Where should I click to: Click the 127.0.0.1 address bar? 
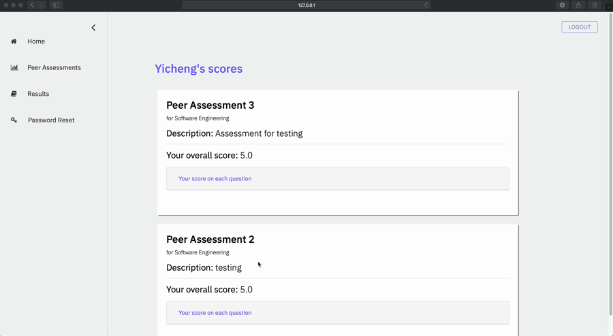pyautogui.click(x=306, y=5)
